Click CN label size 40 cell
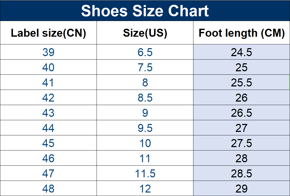Image resolution: width=290 pixels, height=196 pixels. point(48,67)
